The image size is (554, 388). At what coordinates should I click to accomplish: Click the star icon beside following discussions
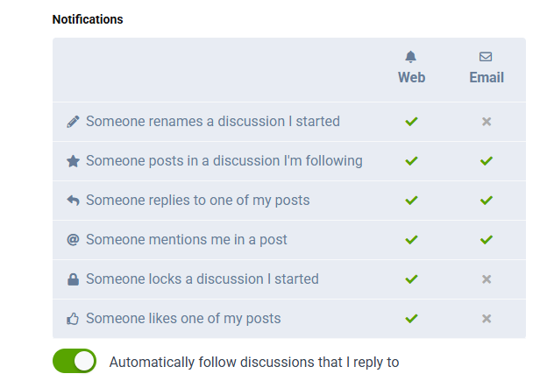coord(73,161)
